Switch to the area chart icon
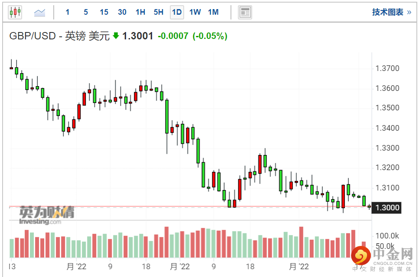Viewport: 419px width, 277px height. (x=40, y=13)
